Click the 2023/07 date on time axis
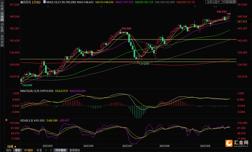The height and width of the screenshot is (152, 252). 127,146
